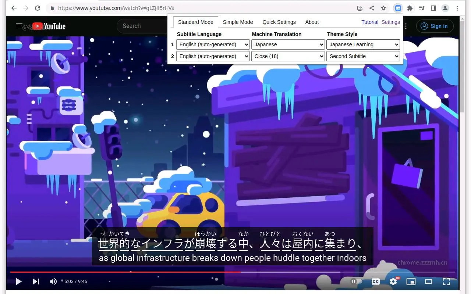Go back to previous page
The image size is (471, 294).
click(x=14, y=8)
